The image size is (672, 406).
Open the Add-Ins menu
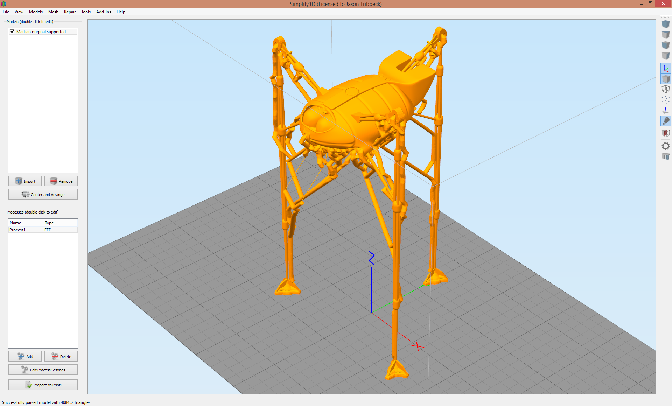[x=104, y=12]
